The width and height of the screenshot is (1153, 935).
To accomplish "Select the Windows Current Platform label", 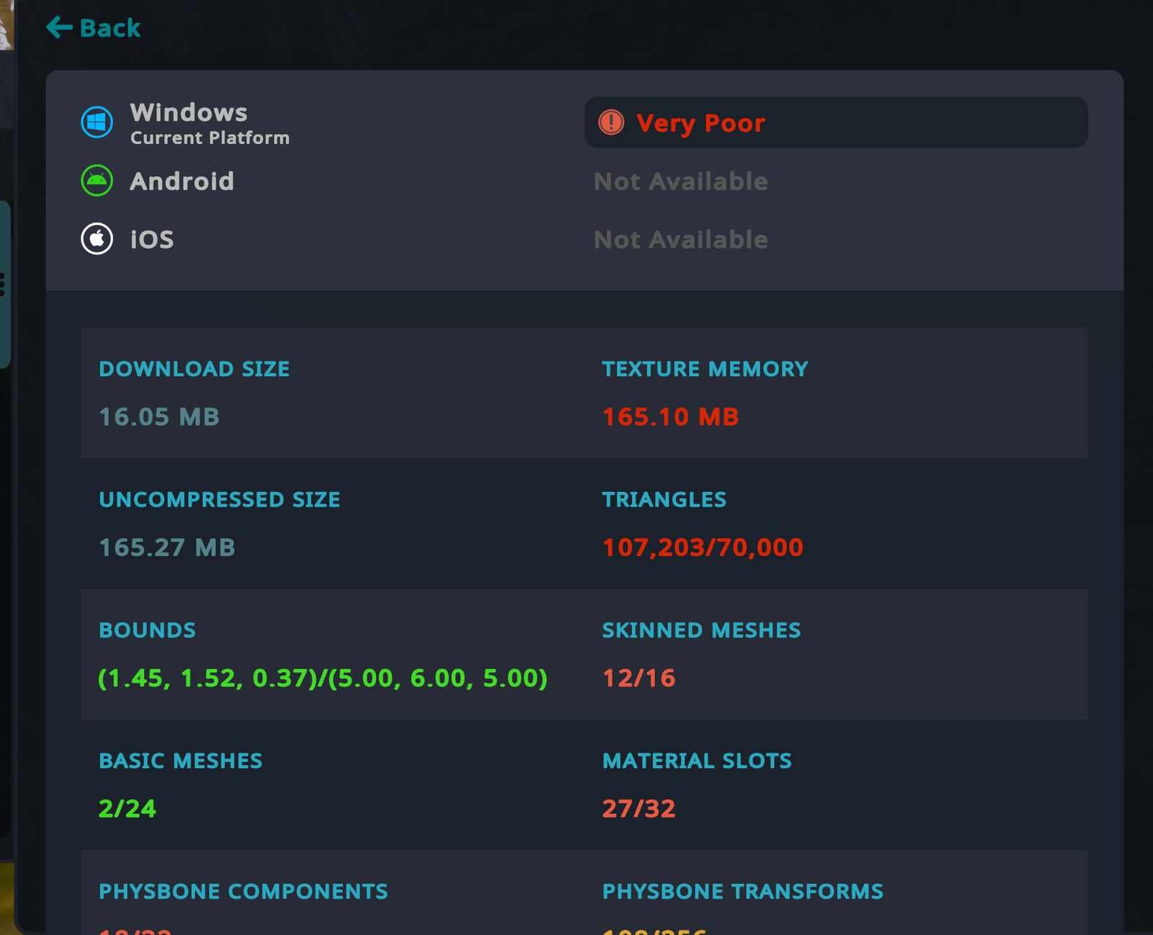I will [209, 123].
